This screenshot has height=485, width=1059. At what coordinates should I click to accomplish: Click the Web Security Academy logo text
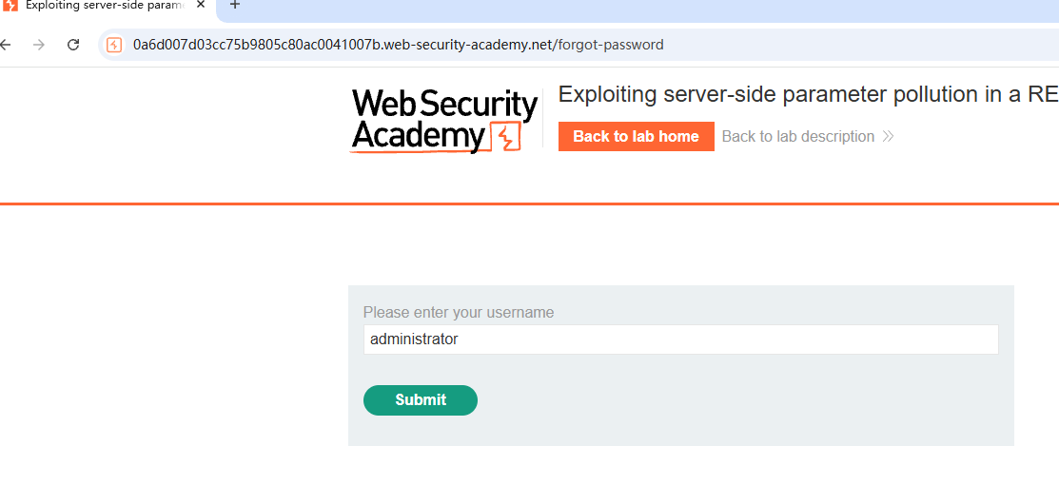(x=443, y=121)
